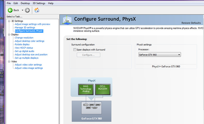
Task: Open Adjust desktop size and position
Action: (31, 55)
